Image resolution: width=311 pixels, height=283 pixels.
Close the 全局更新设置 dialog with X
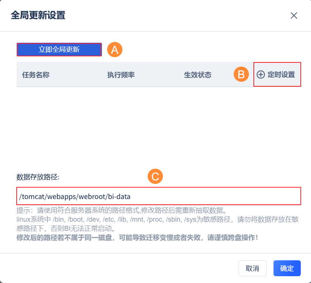(x=294, y=16)
